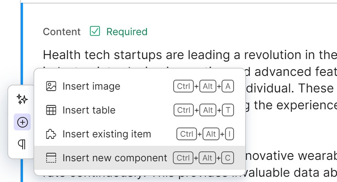
Task: Click the puzzle piece existing item icon
Action: (51, 134)
